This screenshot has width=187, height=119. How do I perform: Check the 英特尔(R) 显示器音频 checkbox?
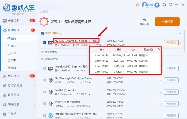[x=44, y=104]
